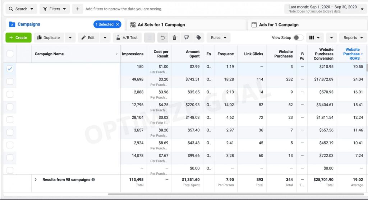Duplicate the selected campaign

pyautogui.click(x=49, y=37)
